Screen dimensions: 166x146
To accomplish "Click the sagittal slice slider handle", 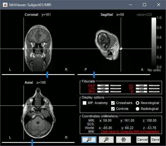I will point(94,75).
